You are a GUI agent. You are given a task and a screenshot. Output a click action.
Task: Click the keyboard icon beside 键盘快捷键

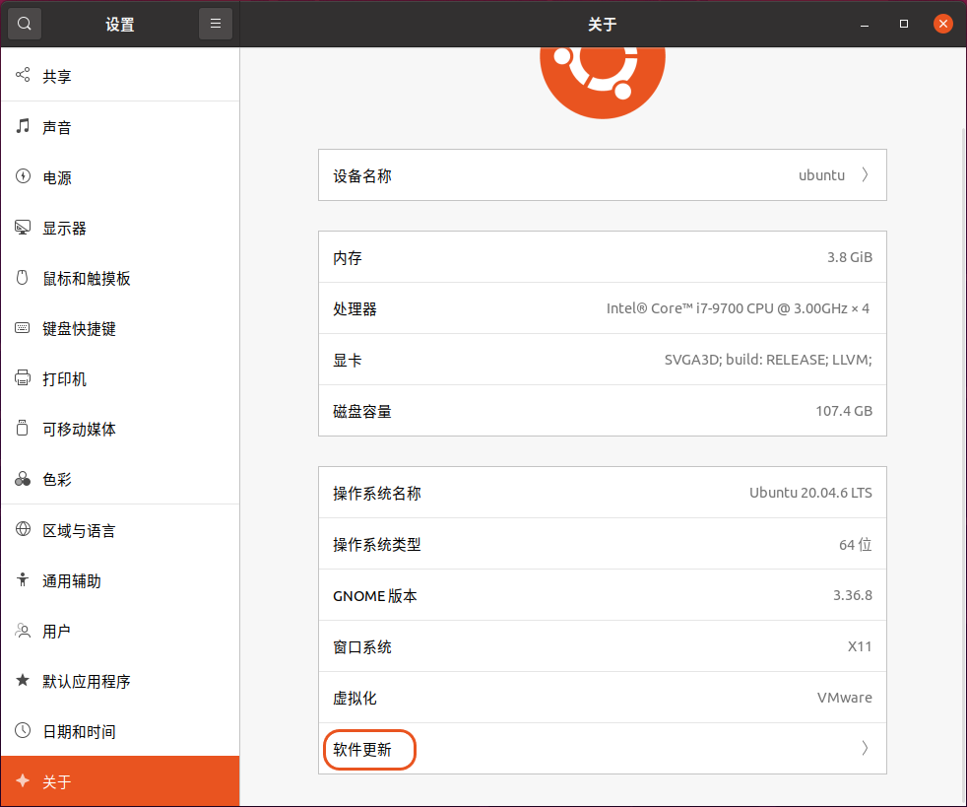[23, 327]
